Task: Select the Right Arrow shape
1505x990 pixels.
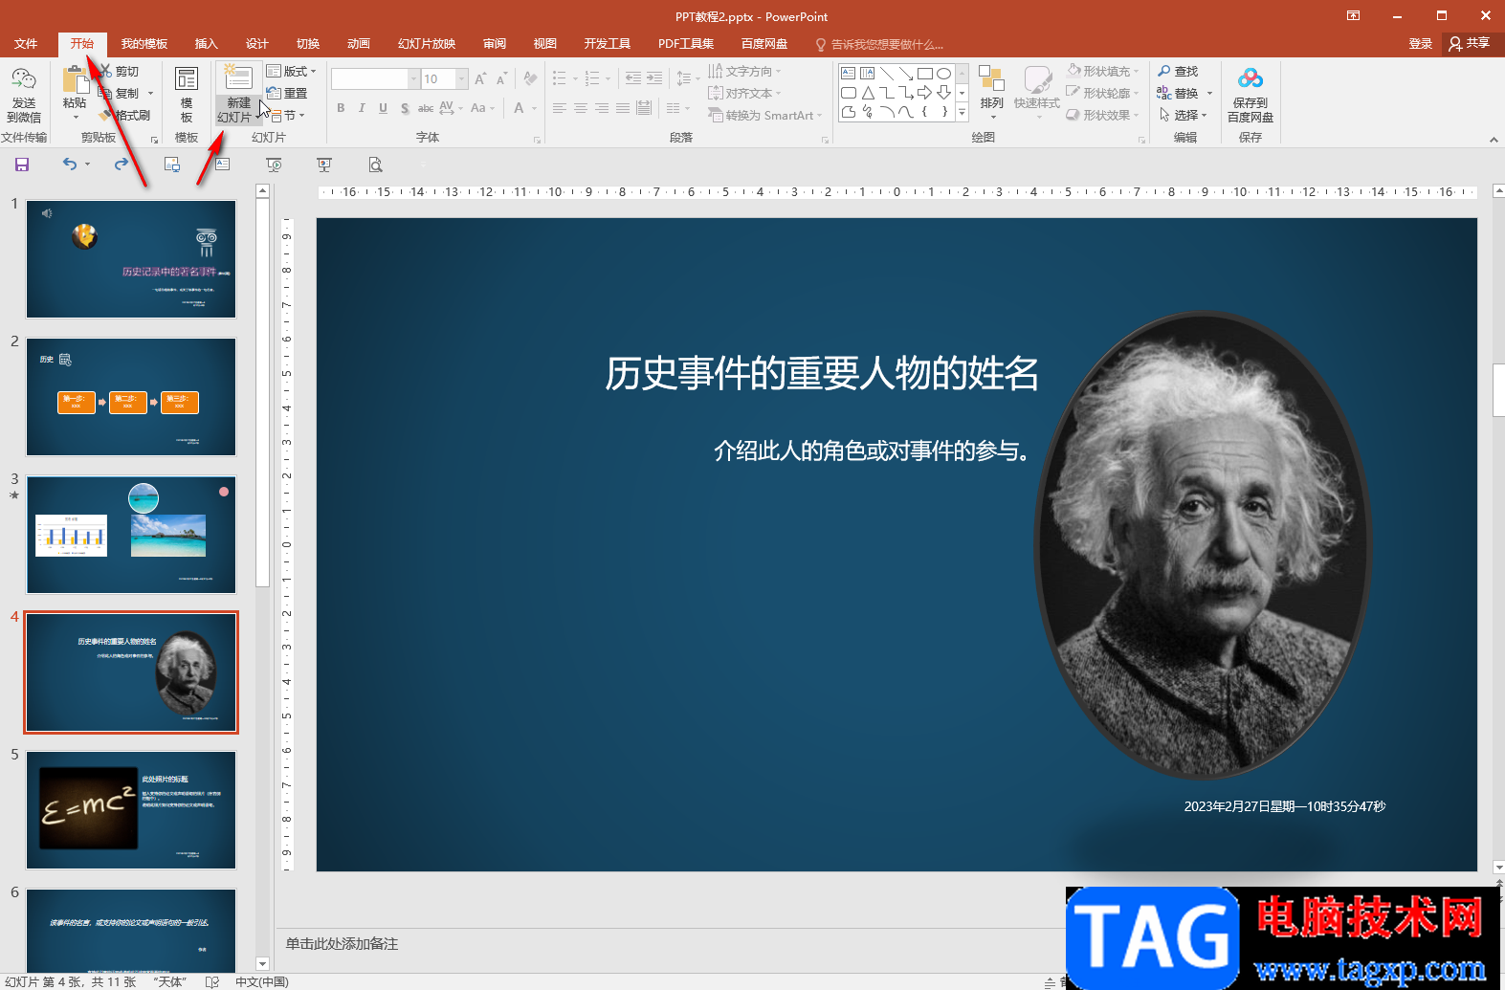Action: pyautogui.click(x=924, y=93)
